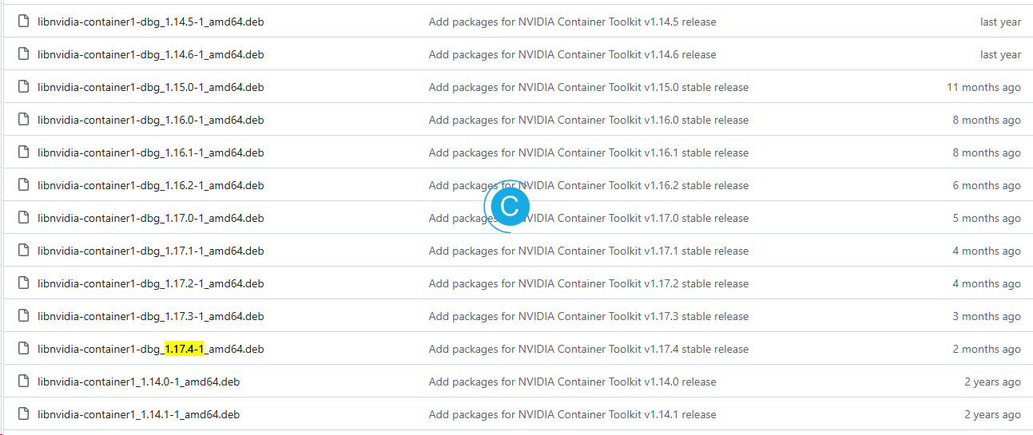Open libnvidia-container1-dbg_1.16.0-1_amd64.deb file
1033x435 pixels.
pyautogui.click(x=150, y=120)
